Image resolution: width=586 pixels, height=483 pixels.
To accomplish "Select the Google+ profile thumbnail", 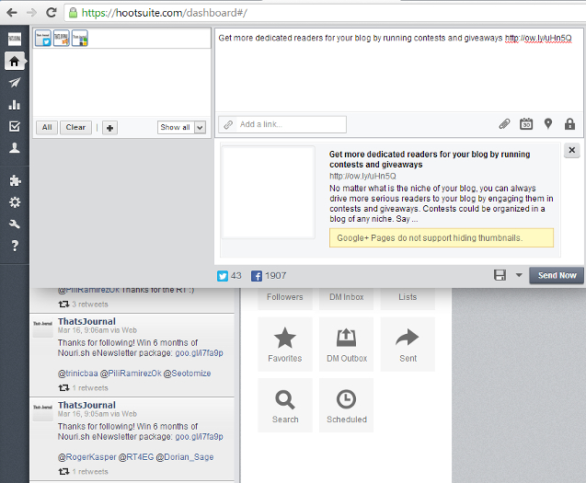I will click(x=80, y=39).
